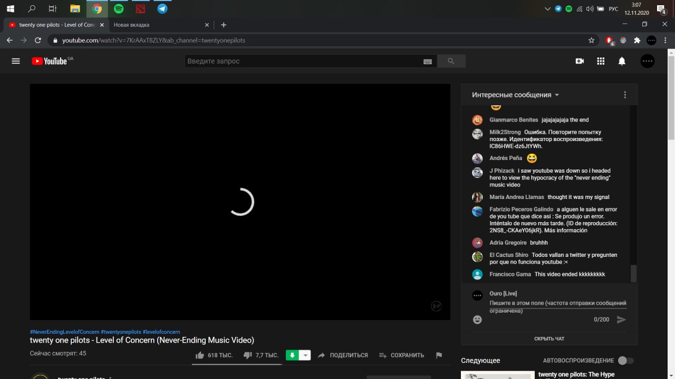Open the Windows Start menu
This screenshot has width=675, height=379.
click(x=10, y=8)
